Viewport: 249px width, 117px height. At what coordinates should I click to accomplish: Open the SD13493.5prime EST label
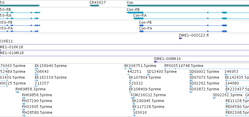[x=162, y=72]
